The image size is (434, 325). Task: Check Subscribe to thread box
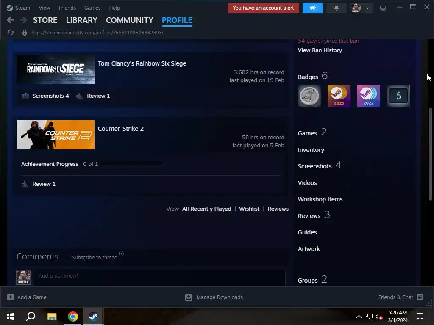[x=67, y=258]
